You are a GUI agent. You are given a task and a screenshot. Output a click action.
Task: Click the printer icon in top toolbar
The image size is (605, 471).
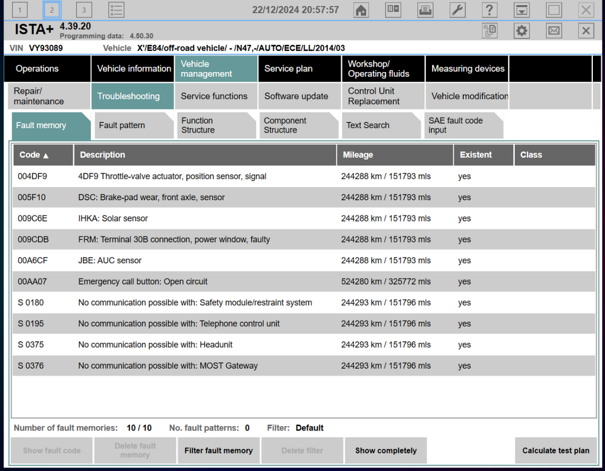[425, 10]
